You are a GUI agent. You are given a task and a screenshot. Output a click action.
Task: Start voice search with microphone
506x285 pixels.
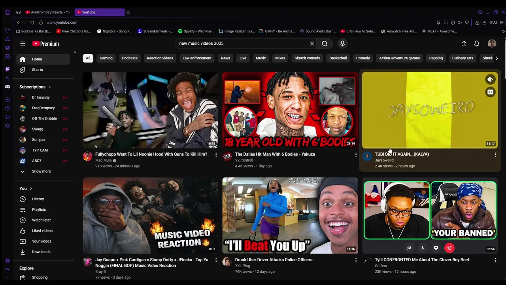click(342, 44)
